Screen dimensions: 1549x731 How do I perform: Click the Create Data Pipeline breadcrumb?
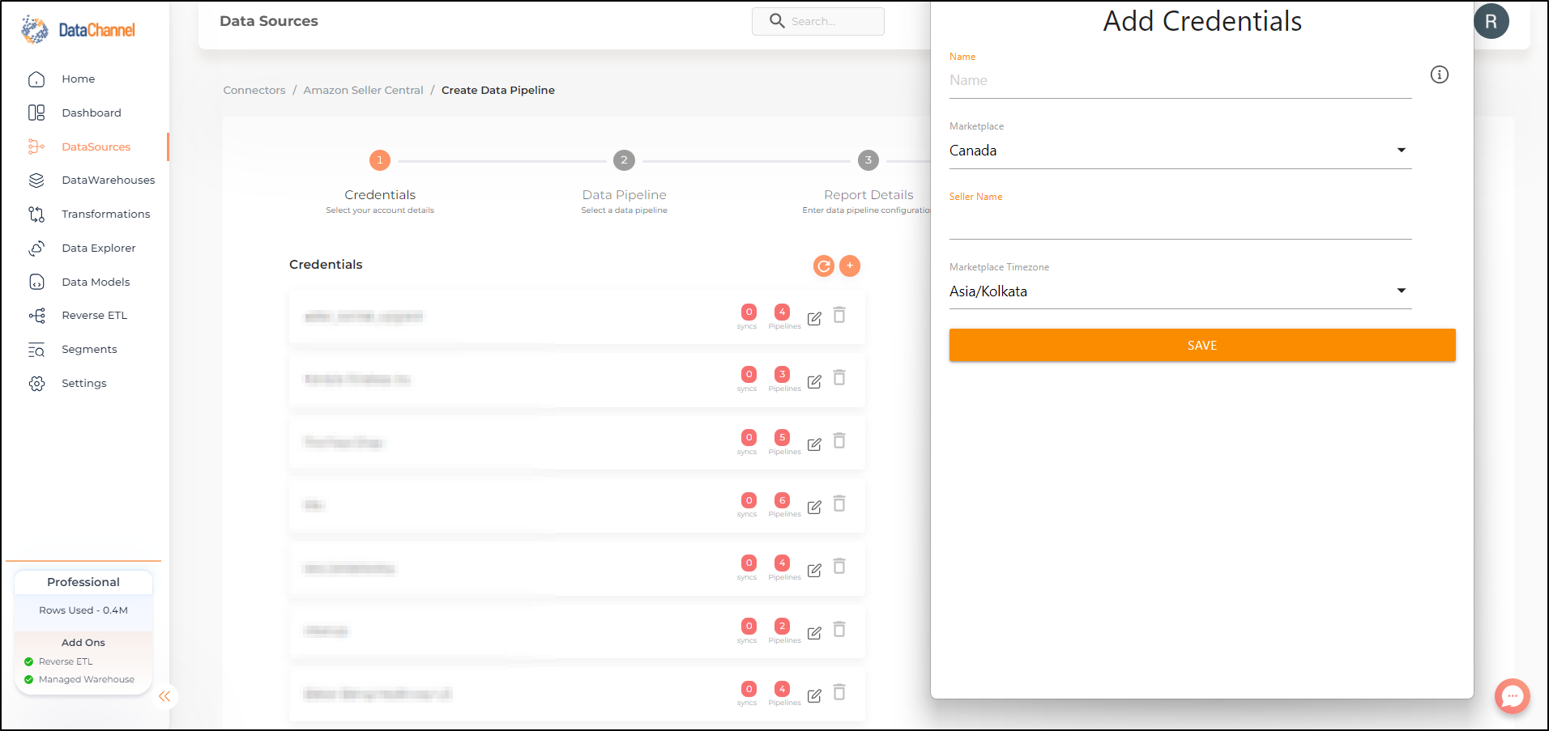(498, 90)
